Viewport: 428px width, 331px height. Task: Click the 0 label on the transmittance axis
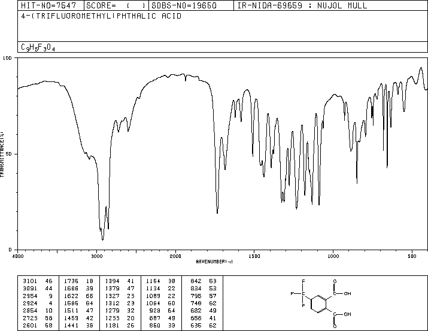(x=10, y=250)
